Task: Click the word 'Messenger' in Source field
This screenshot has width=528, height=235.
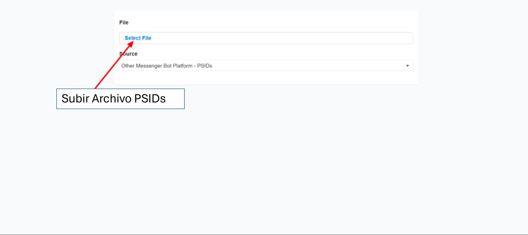Action: click(149, 65)
